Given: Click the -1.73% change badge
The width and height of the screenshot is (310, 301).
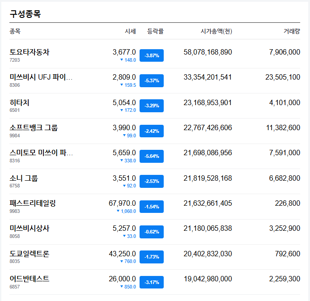Looking at the screenshot, I should [x=152, y=257].
